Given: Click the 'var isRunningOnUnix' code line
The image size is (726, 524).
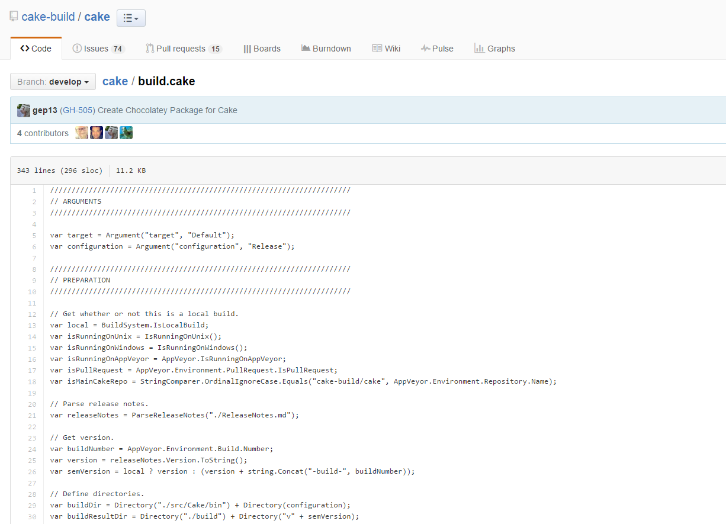Looking at the screenshot, I should point(136,336).
